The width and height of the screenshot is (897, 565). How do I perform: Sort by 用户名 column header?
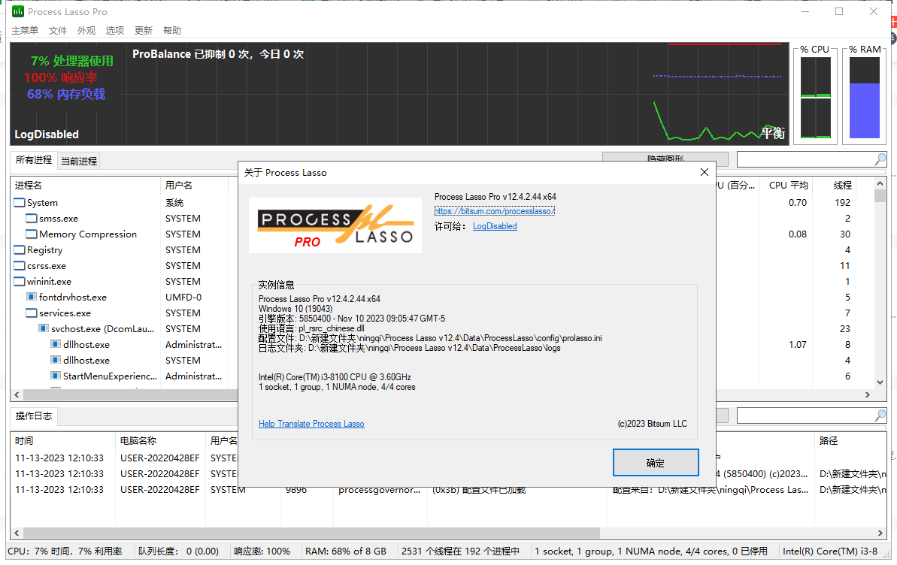tap(195, 186)
